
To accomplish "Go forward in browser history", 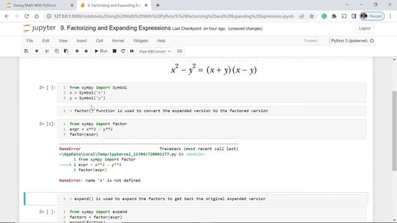I will point(17,16).
